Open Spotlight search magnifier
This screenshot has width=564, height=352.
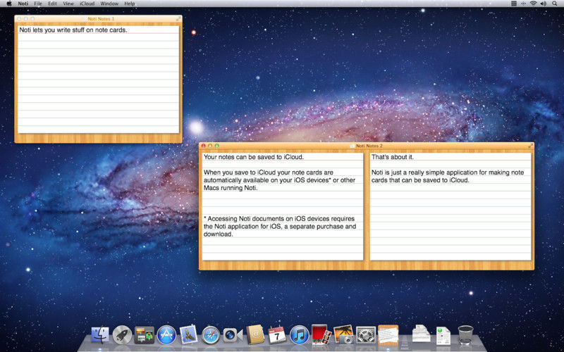(554, 4)
